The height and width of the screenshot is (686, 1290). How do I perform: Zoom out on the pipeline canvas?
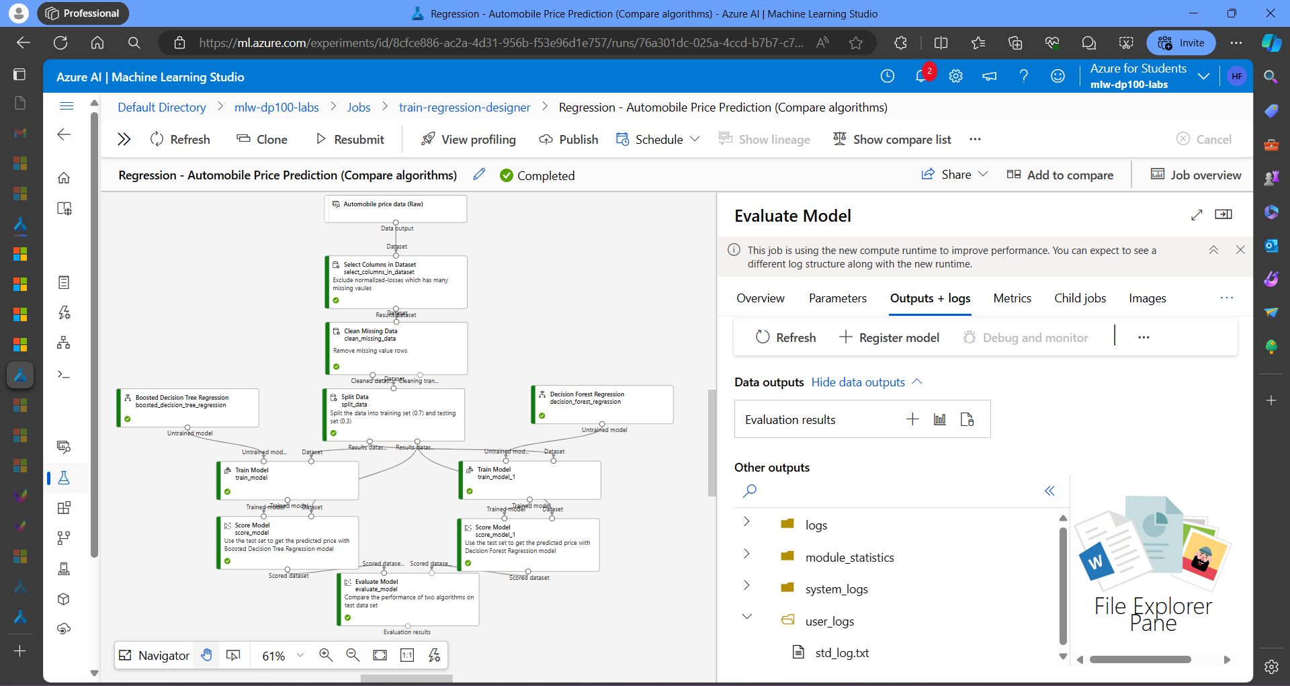pyautogui.click(x=353, y=655)
